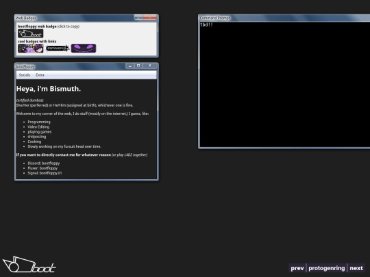
Task: Click the 'shitposting' list item
Action: (x=37, y=137)
